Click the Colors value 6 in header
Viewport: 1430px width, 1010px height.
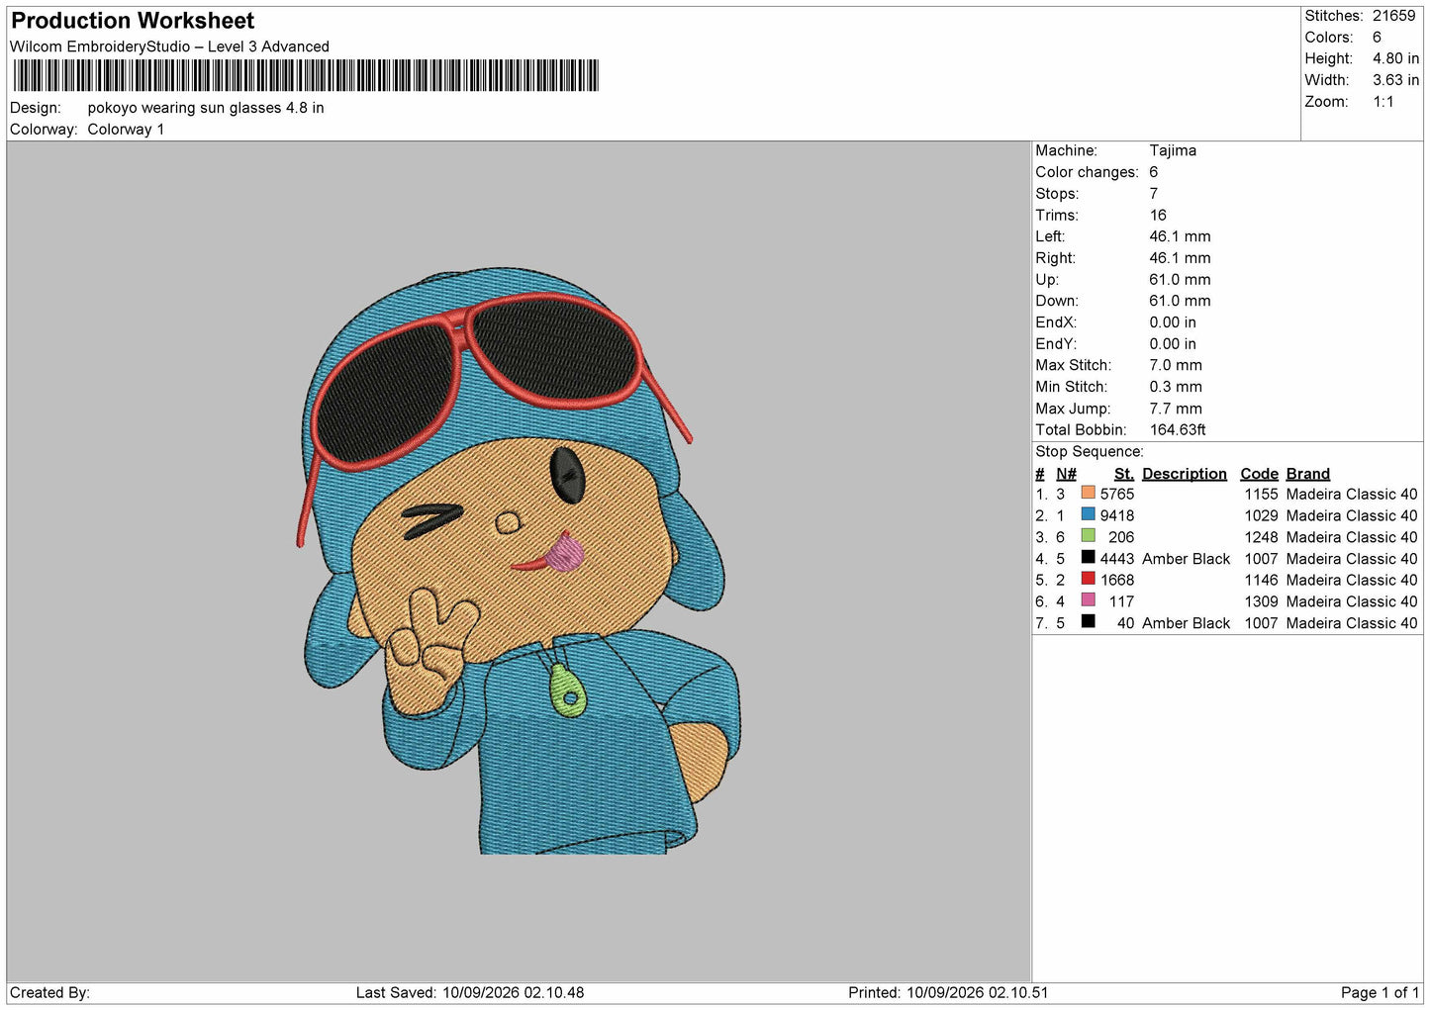click(x=1377, y=38)
